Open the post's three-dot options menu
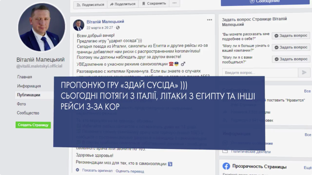312x175 pixels. [209, 20]
